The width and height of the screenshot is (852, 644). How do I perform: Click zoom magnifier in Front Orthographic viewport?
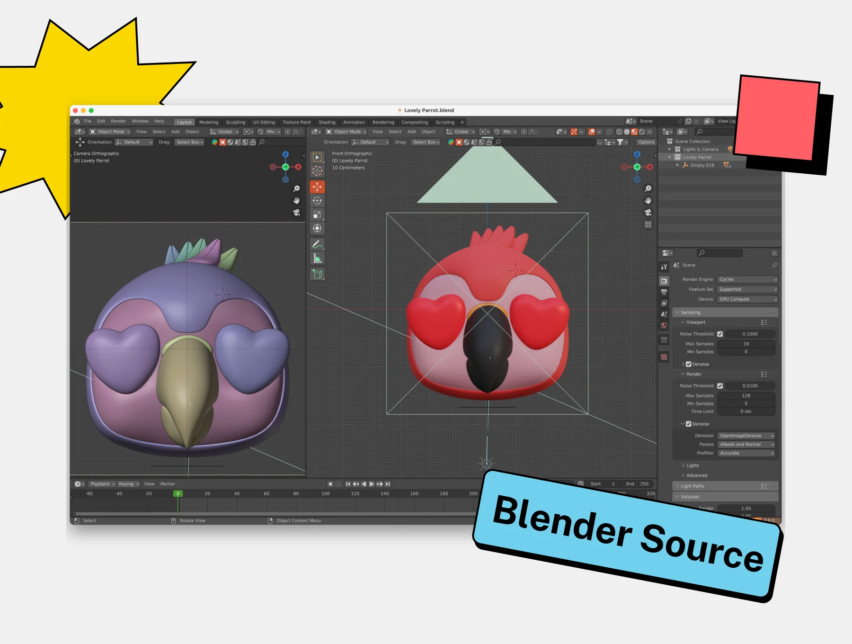coord(648,188)
